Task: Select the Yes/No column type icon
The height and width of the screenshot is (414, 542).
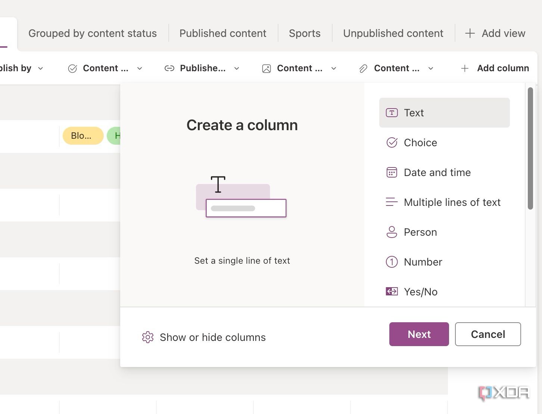Action: coord(392,292)
